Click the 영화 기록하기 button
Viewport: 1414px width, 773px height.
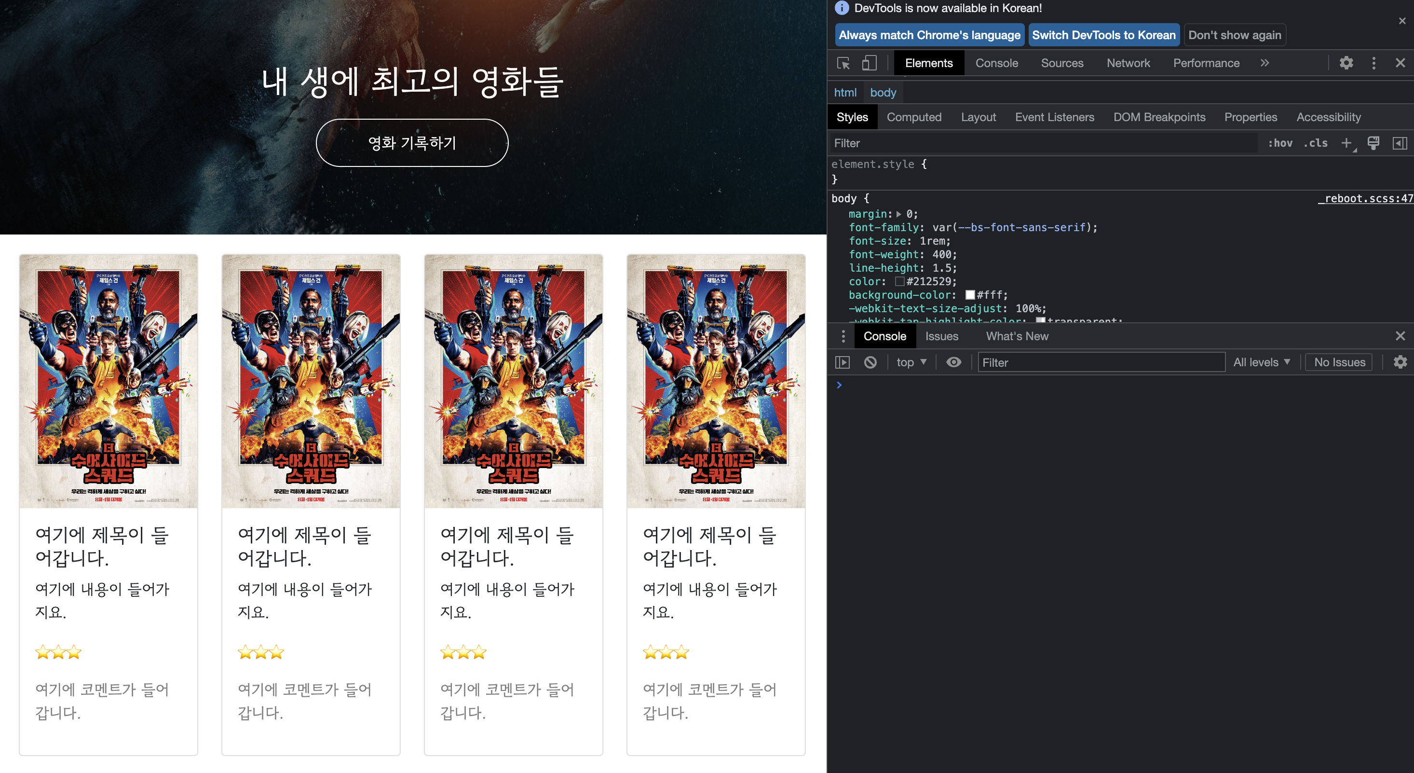click(412, 143)
